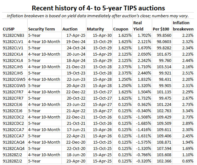The width and height of the screenshot is (197, 165).
Task: Click the Auction column header
Action: 70,29
